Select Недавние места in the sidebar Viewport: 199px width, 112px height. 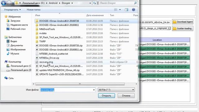point(19,25)
